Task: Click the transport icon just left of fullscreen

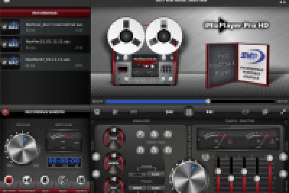Action: coord(265,111)
